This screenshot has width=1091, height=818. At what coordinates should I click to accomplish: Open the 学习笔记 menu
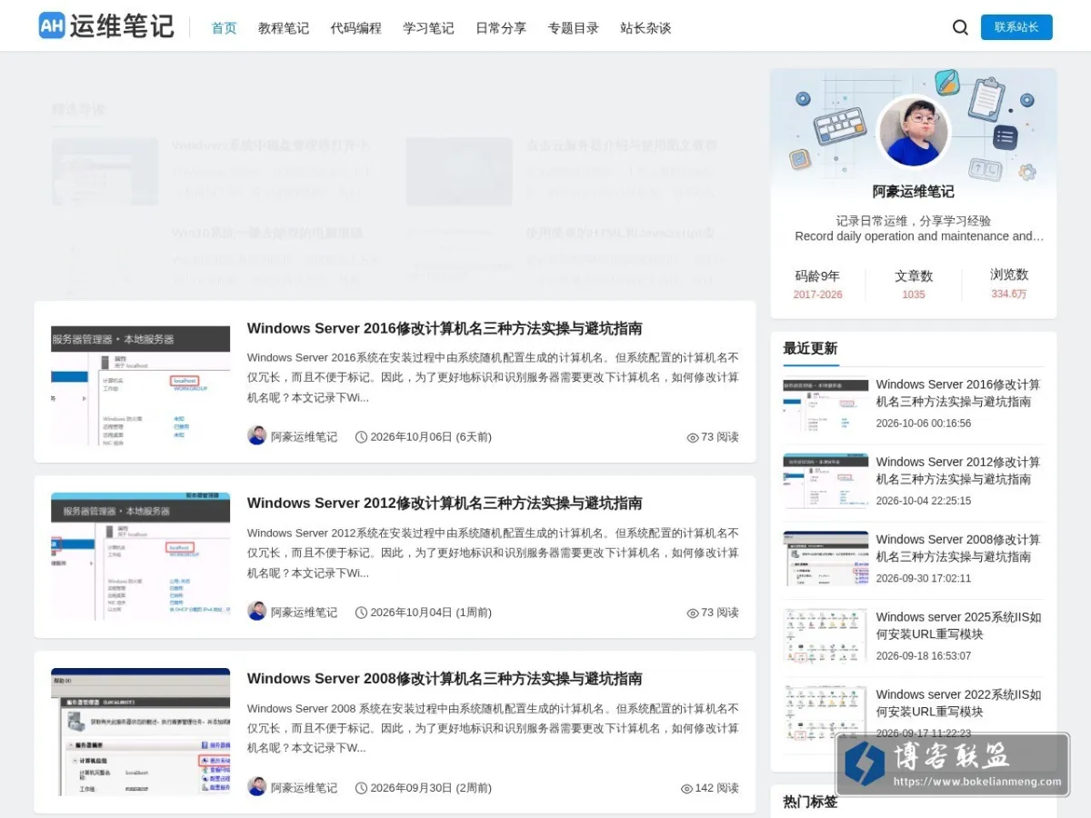coord(428,28)
